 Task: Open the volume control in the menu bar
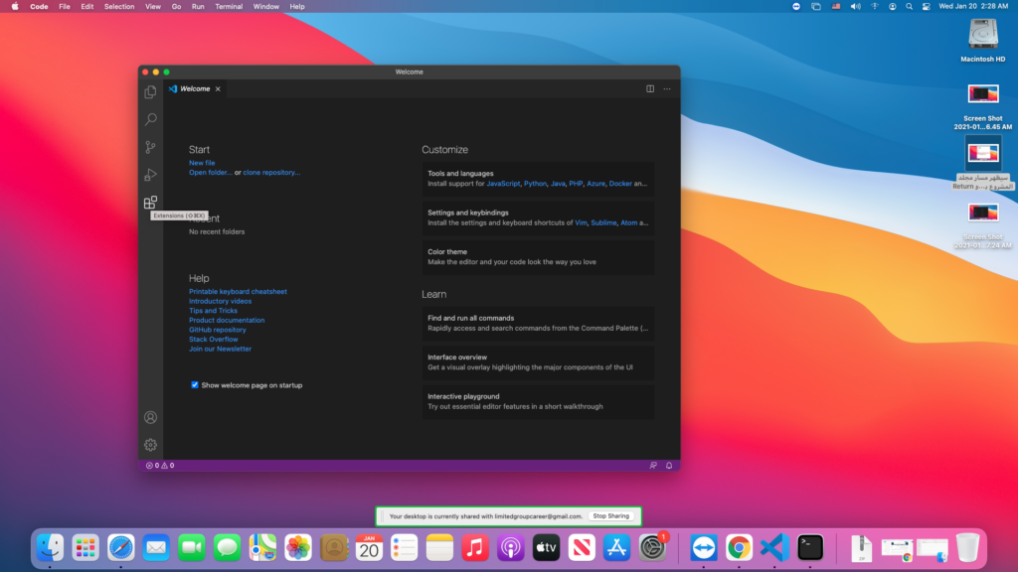pyautogui.click(x=856, y=7)
